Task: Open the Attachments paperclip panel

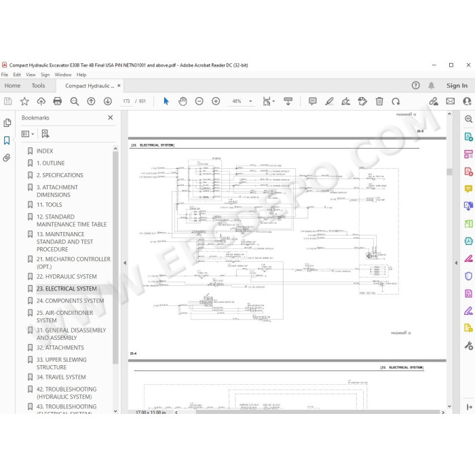Action: pyautogui.click(x=7, y=157)
